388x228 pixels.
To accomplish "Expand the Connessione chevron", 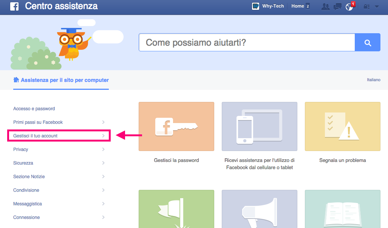I will click(x=104, y=217).
